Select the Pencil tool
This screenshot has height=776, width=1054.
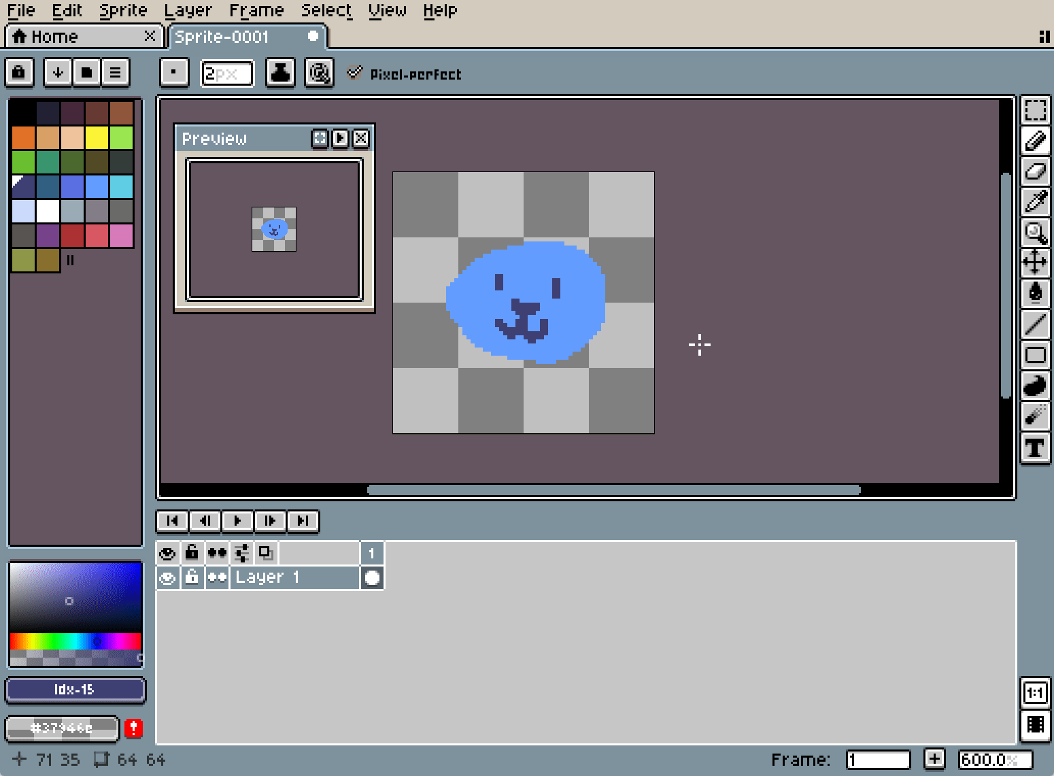click(x=1035, y=141)
